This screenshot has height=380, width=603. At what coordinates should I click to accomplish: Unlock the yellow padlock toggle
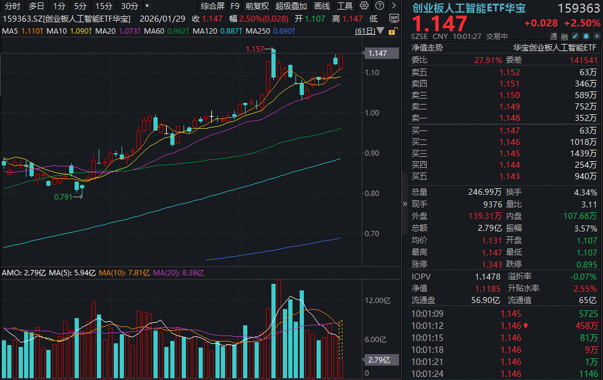point(392,31)
